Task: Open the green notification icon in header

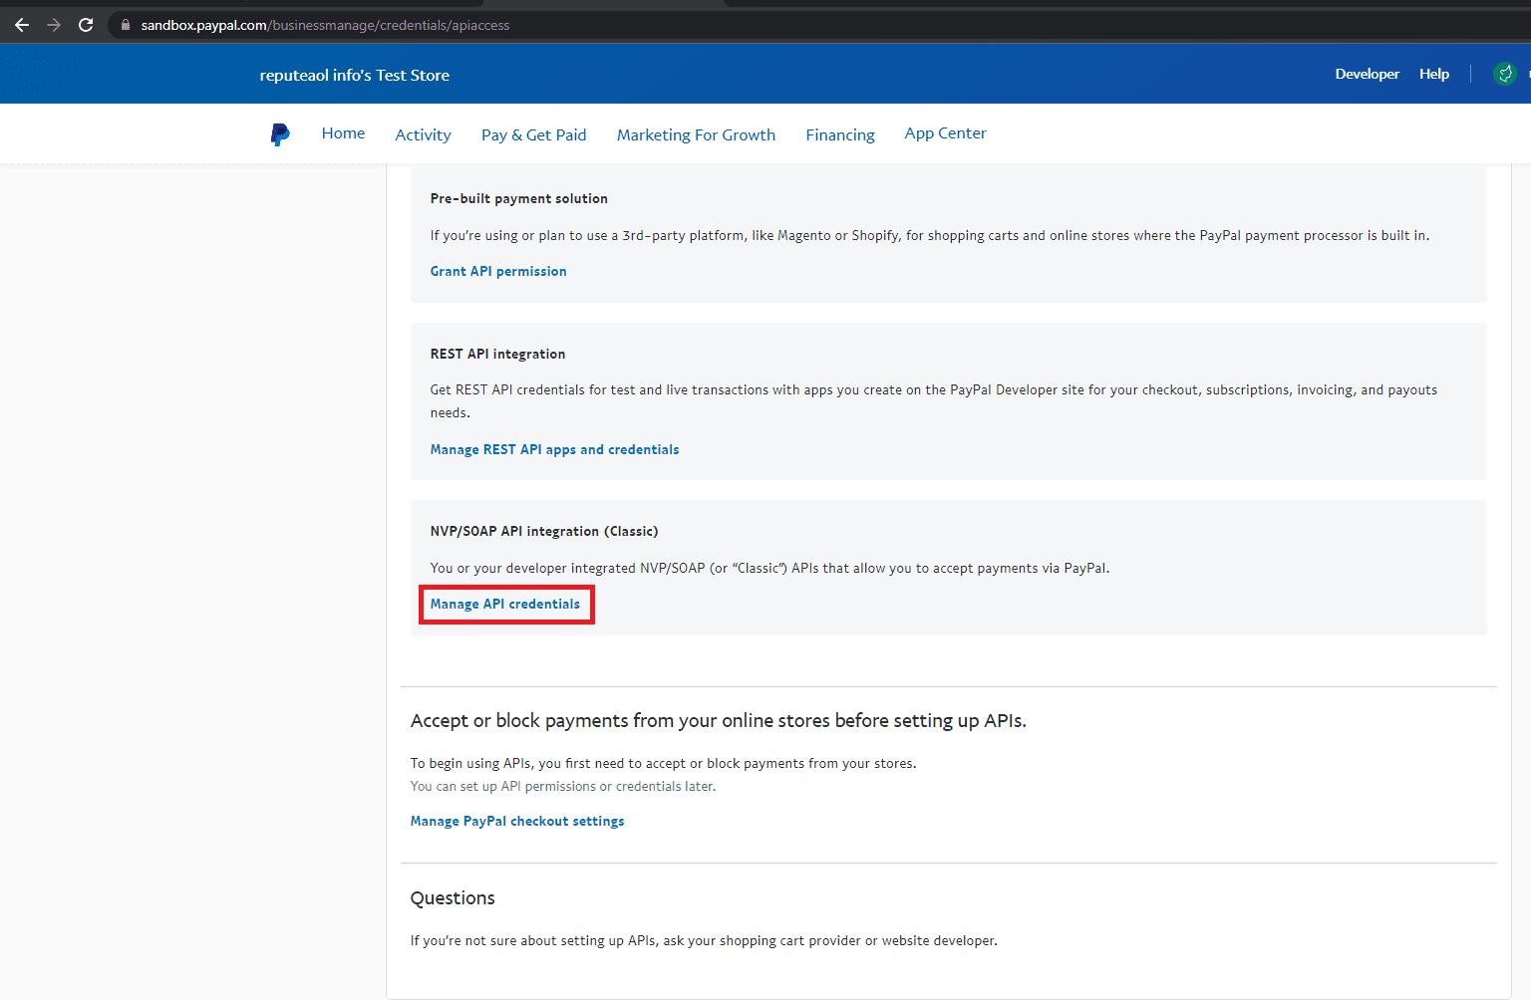Action: tap(1505, 74)
